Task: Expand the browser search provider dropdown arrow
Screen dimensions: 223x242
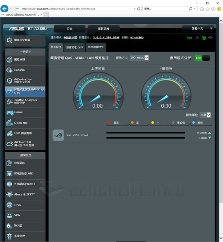Action: click(x=195, y=9)
